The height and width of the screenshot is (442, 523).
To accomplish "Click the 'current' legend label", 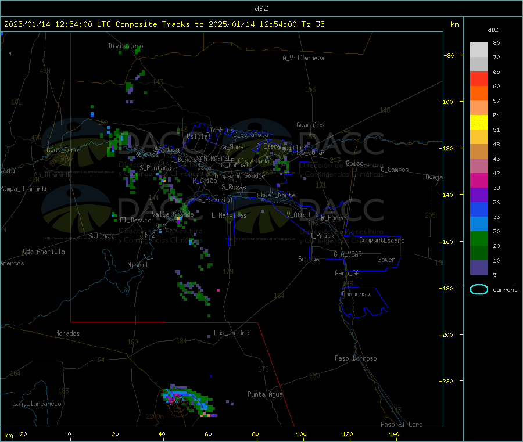I will [x=504, y=290].
